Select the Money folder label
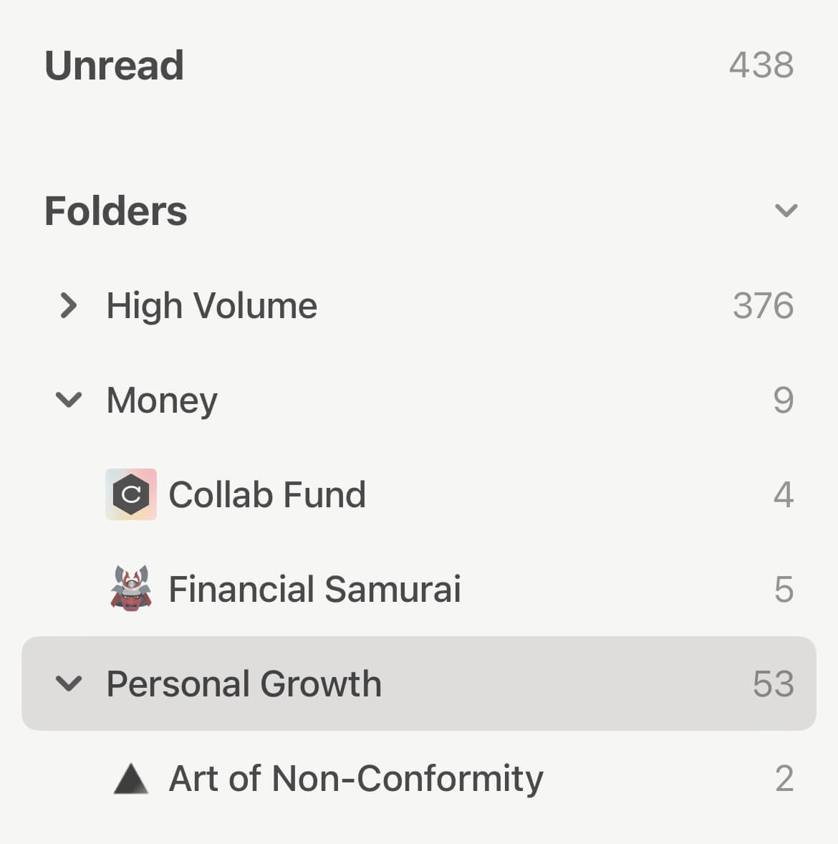838x844 pixels. [162, 400]
